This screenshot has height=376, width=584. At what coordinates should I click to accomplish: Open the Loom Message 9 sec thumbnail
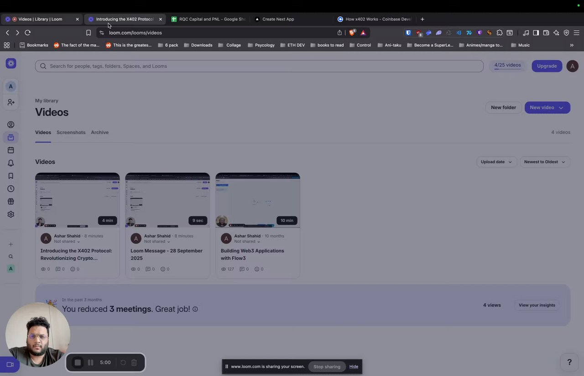(x=167, y=200)
